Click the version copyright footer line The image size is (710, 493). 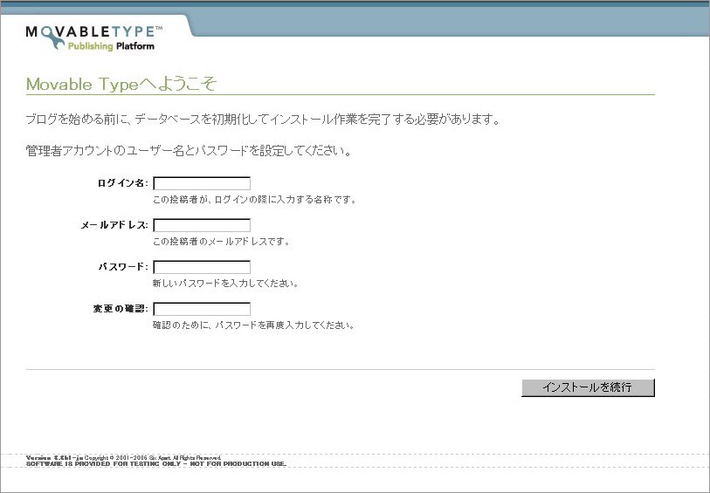124,458
